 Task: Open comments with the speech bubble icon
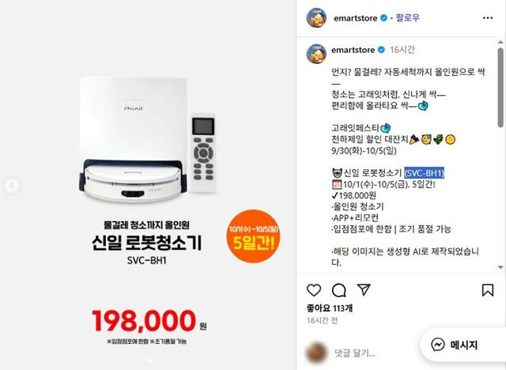pyautogui.click(x=339, y=290)
